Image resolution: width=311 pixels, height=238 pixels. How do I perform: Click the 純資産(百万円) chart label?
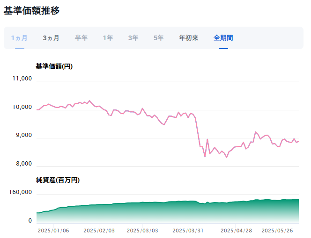(58, 180)
